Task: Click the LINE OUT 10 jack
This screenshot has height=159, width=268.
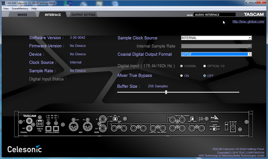Action: (x=114, y=128)
